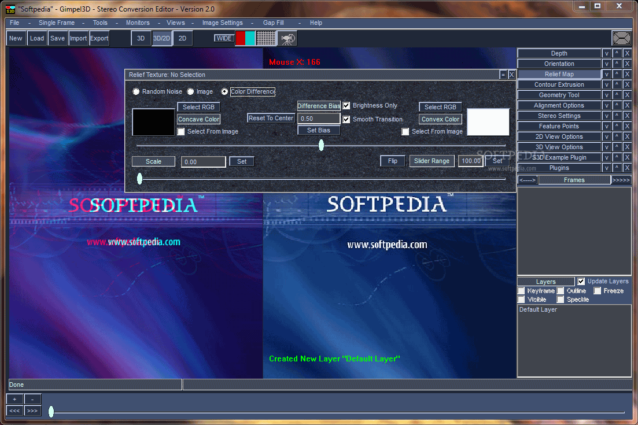The image size is (638, 425).
Task: Select the Random Noise radio option
Action: coord(136,91)
